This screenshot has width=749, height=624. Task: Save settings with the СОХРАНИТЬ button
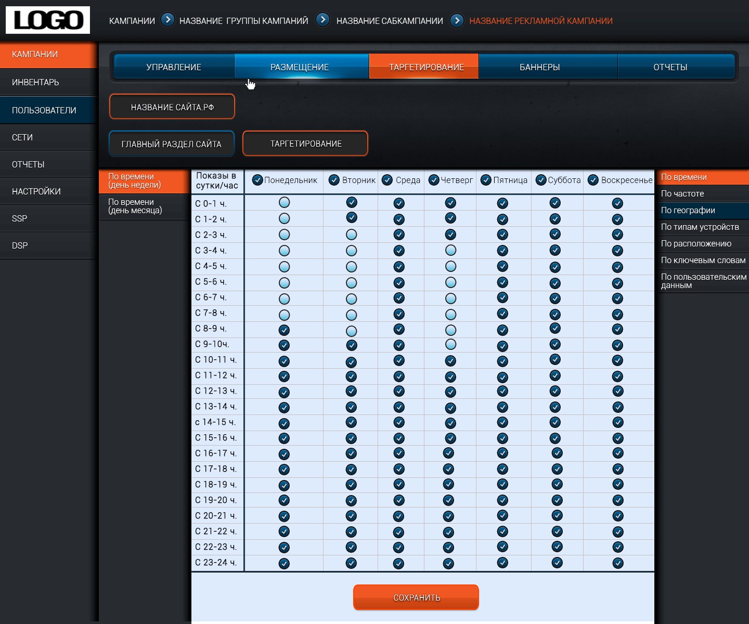[416, 597]
